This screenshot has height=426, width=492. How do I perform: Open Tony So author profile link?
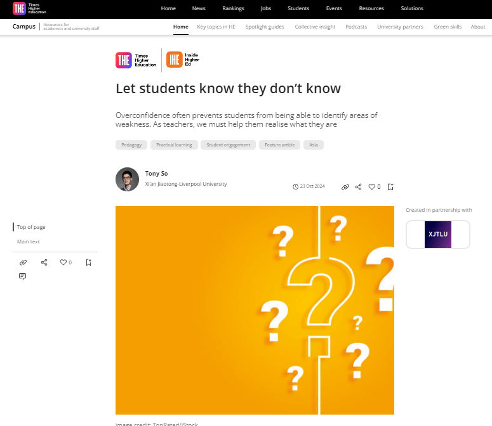pos(157,174)
